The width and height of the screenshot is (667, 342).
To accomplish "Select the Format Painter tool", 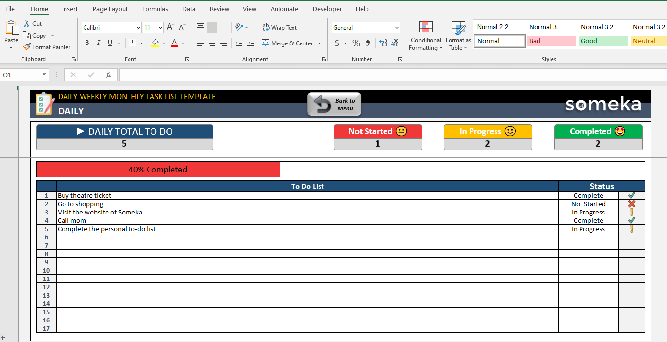I will click(x=47, y=47).
